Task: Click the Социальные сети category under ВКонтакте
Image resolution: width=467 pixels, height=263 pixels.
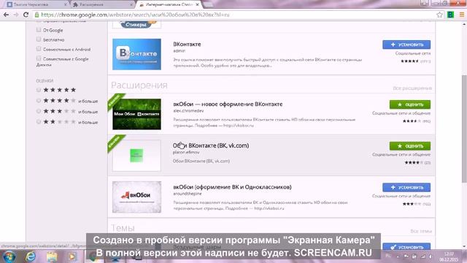Action: tap(413, 53)
